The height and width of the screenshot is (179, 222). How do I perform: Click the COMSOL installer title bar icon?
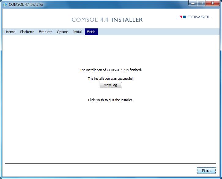point(5,5)
